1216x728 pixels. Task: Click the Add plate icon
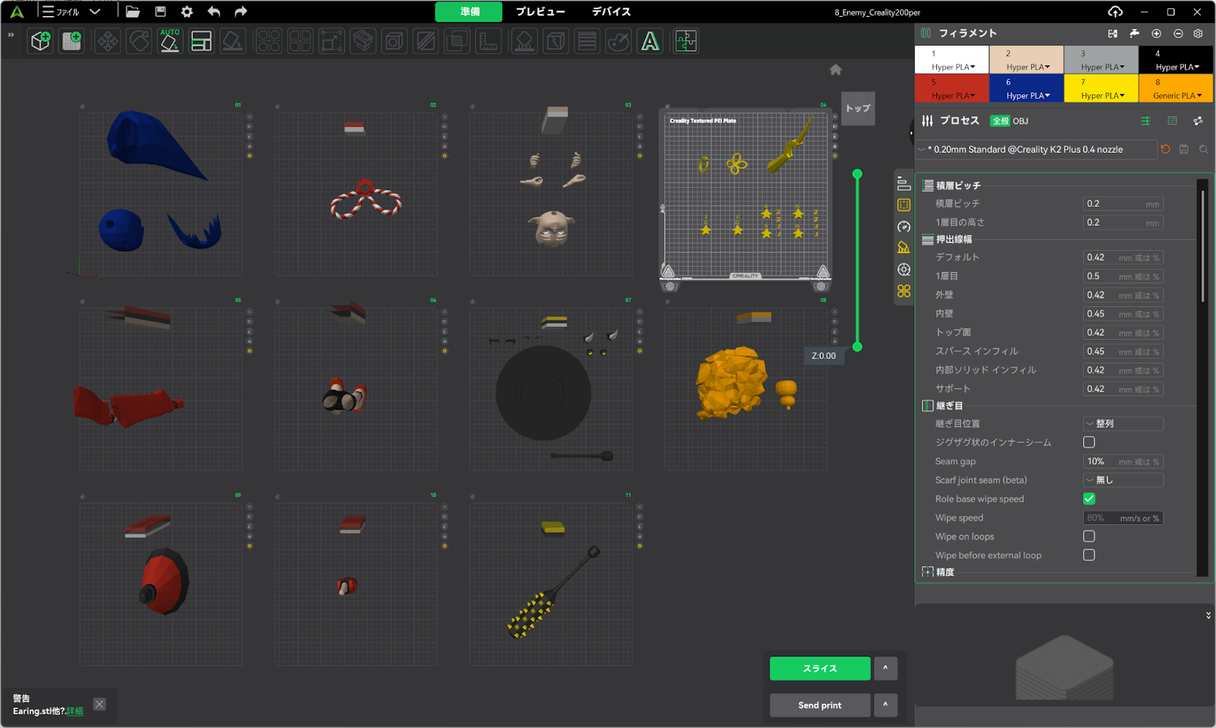click(x=72, y=41)
